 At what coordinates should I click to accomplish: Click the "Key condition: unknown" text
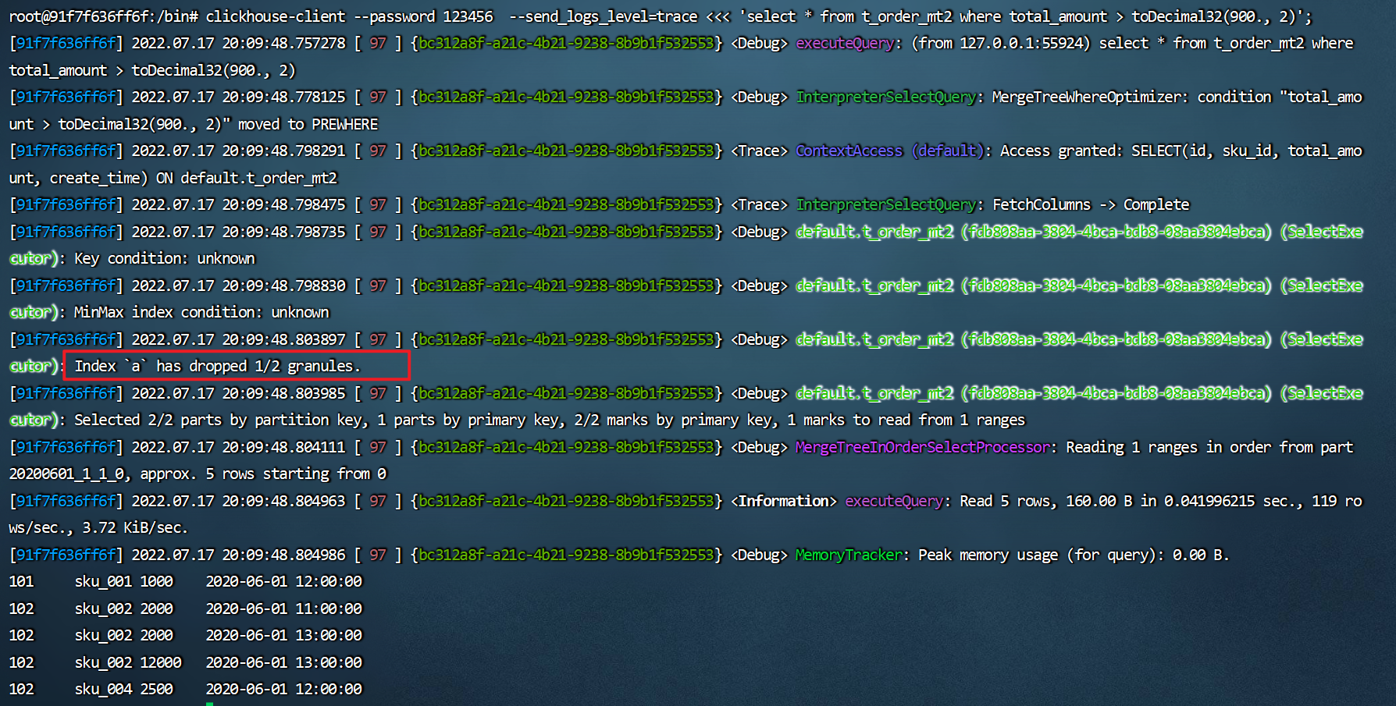pos(165,258)
